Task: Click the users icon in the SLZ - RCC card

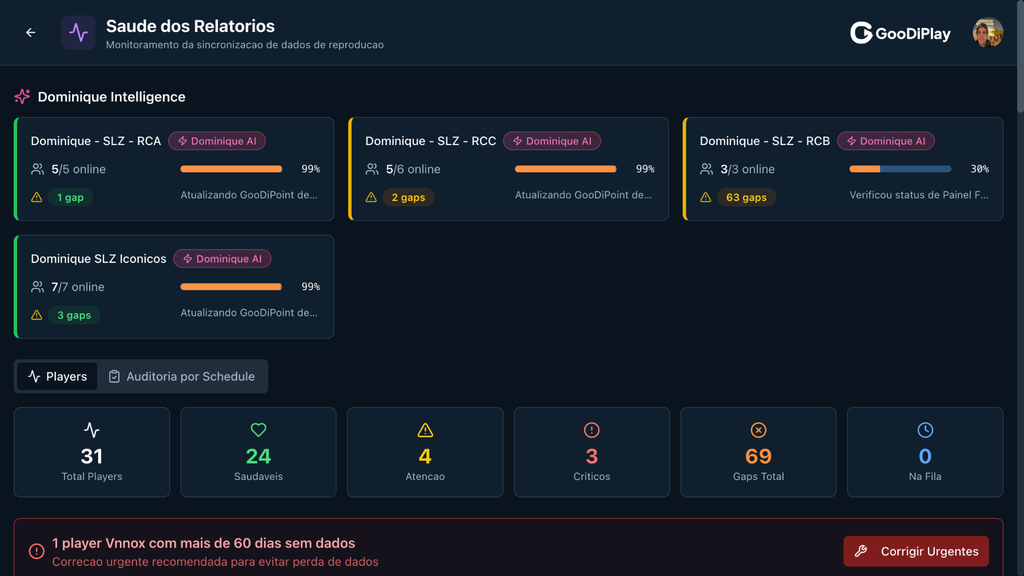Action: point(372,169)
